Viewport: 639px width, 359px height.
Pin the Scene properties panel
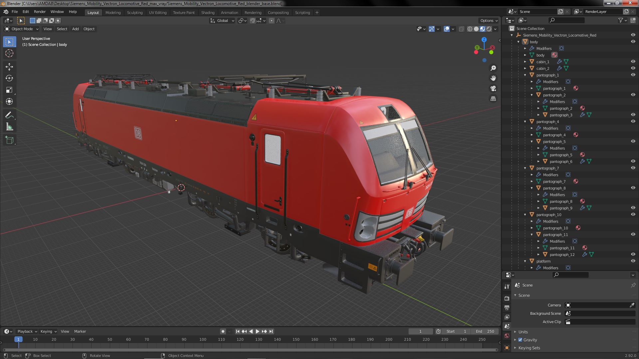click(633, 285)
